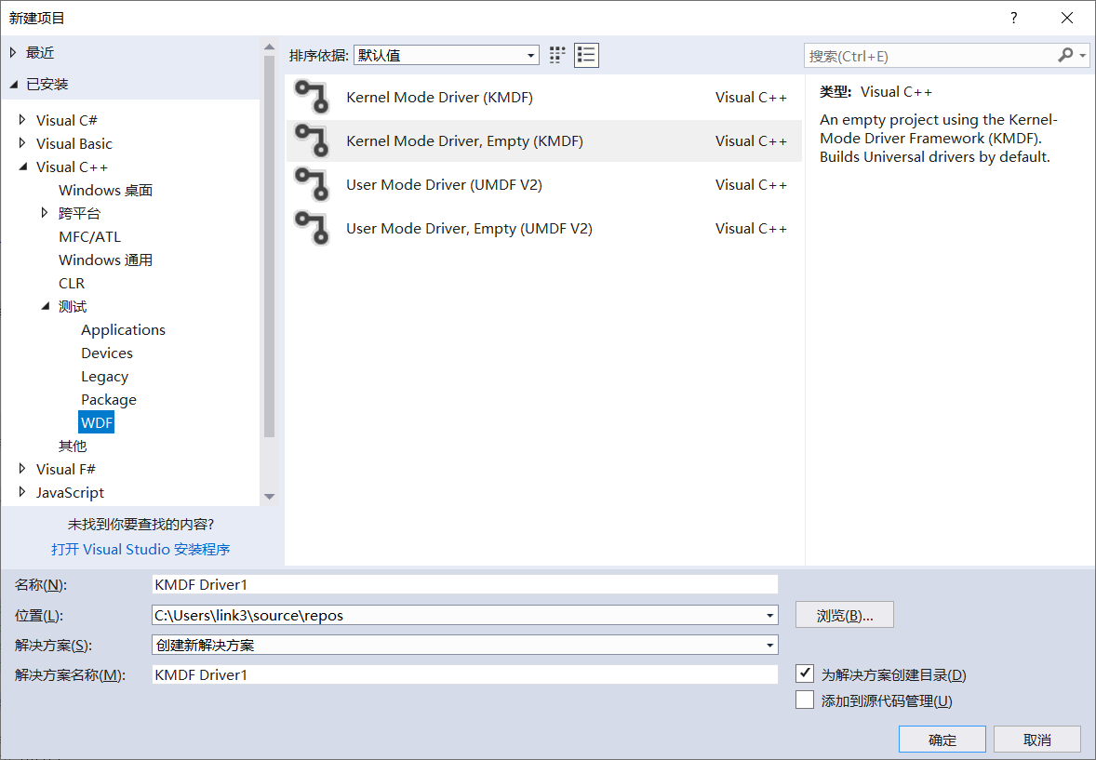Image resolution: width=1096 pixels, height=760 pixels.
Task: Expand the Visual F# node
Action: pos(22,469)
